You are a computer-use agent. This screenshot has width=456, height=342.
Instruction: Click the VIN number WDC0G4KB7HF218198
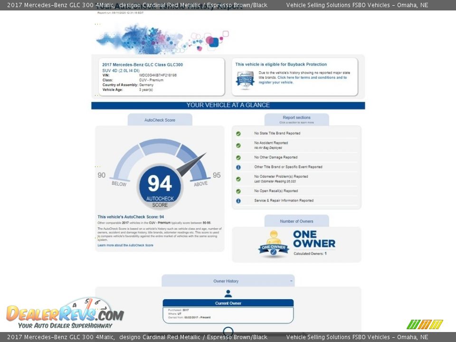point(158,76)
